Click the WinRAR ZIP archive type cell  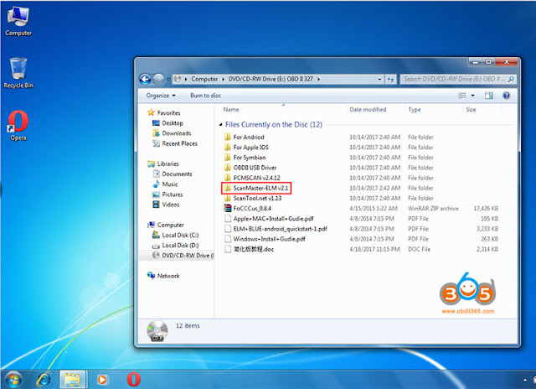pyautogui.click(x=433, y=209)
